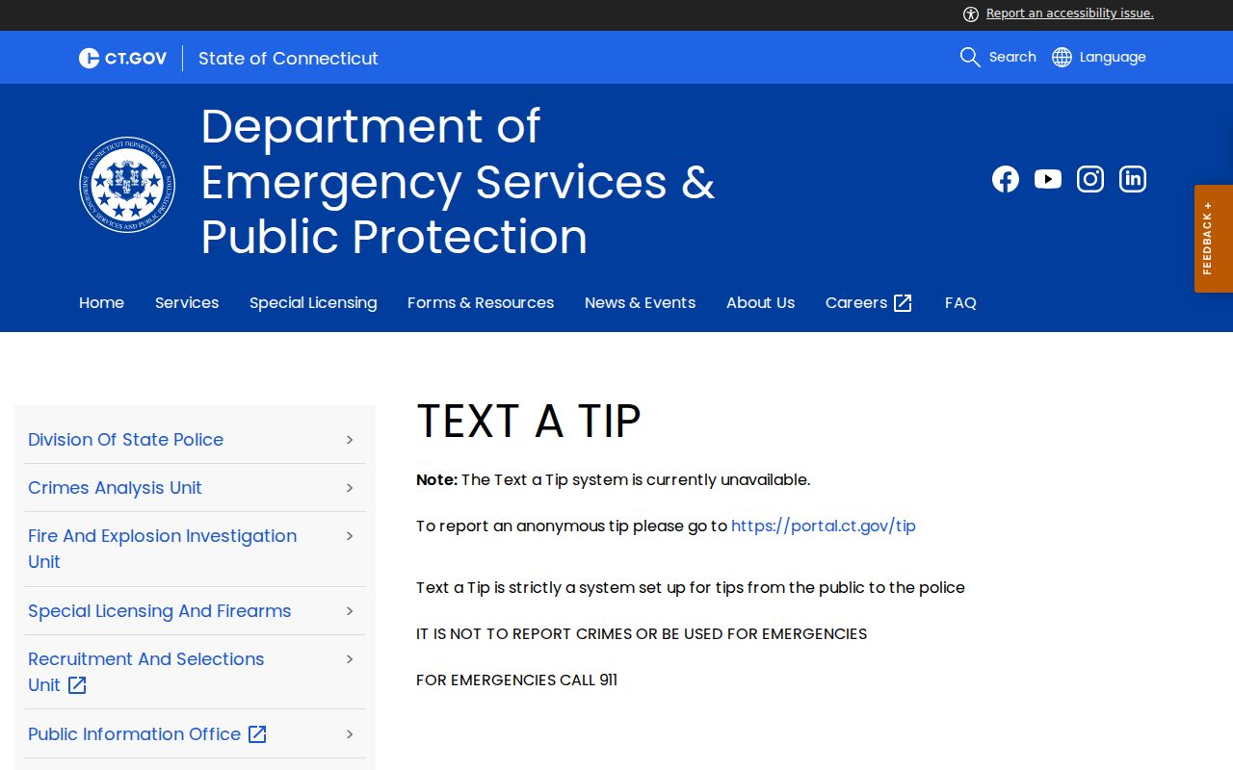Open Fire And Explosion Investigation Unit link
1233x770 pixels.
(162, 549)
